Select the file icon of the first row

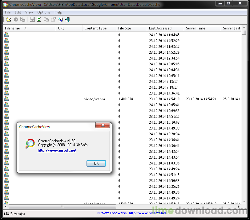6,35
